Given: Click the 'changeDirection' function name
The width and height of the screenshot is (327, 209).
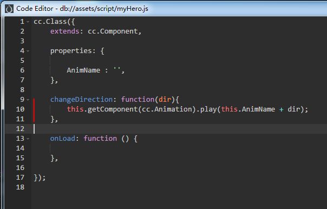Looking at the screenshot, I should tap(81, 100).
